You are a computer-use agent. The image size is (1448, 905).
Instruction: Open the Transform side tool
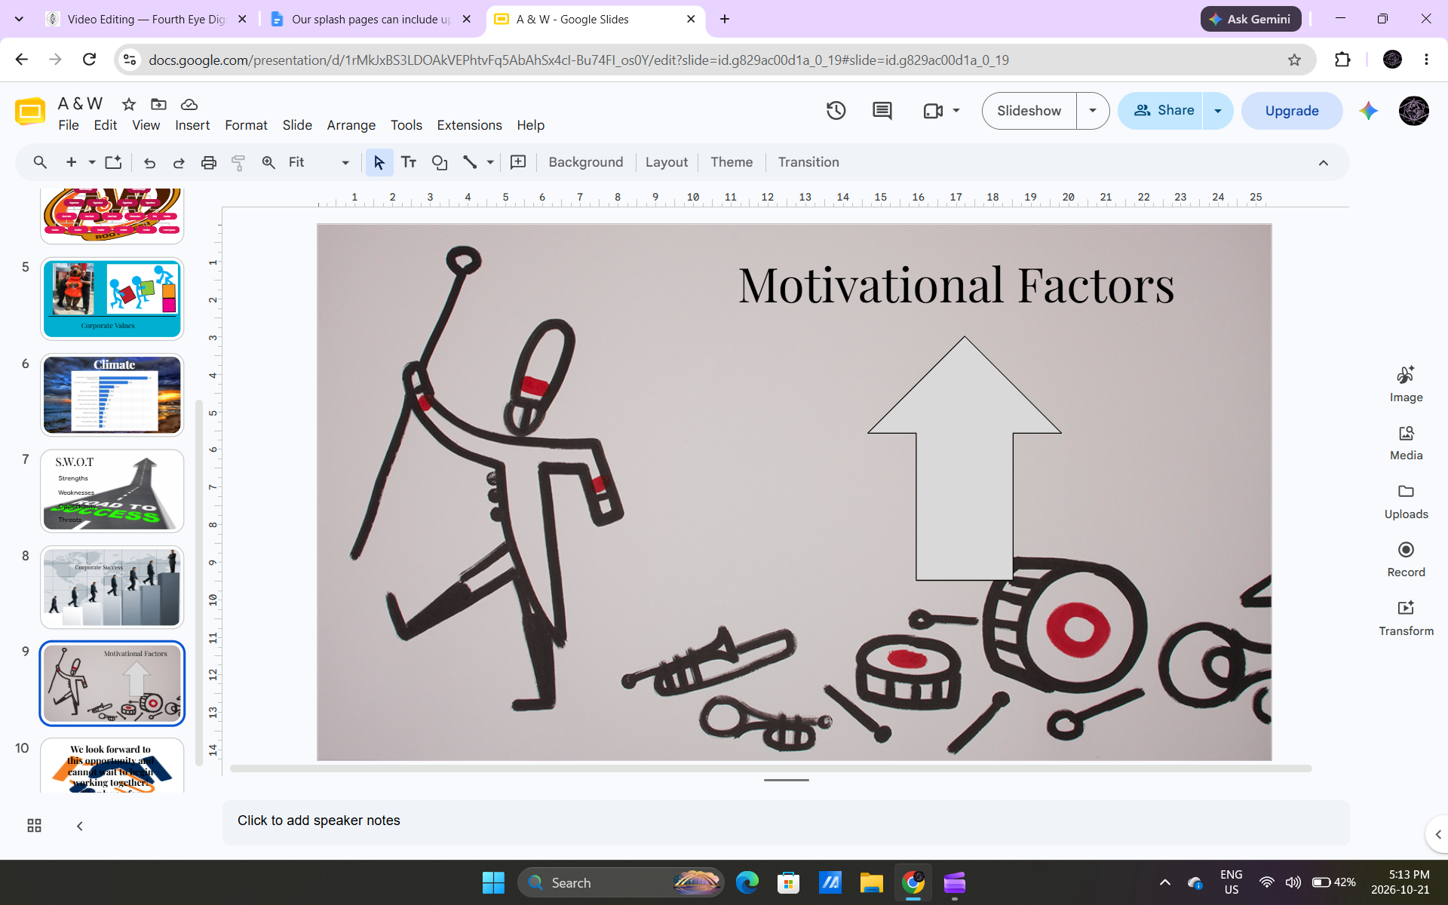pos(1406,618)
